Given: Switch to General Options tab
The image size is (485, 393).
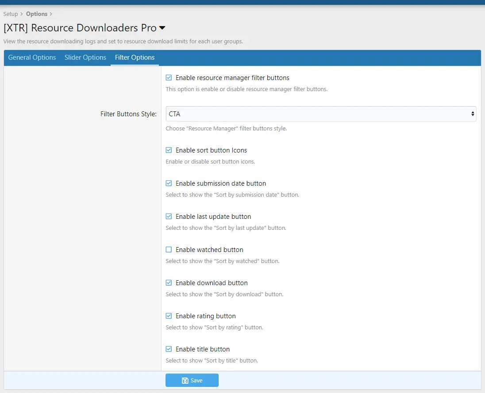Looking at the screenshot, I should pos(32,57).
